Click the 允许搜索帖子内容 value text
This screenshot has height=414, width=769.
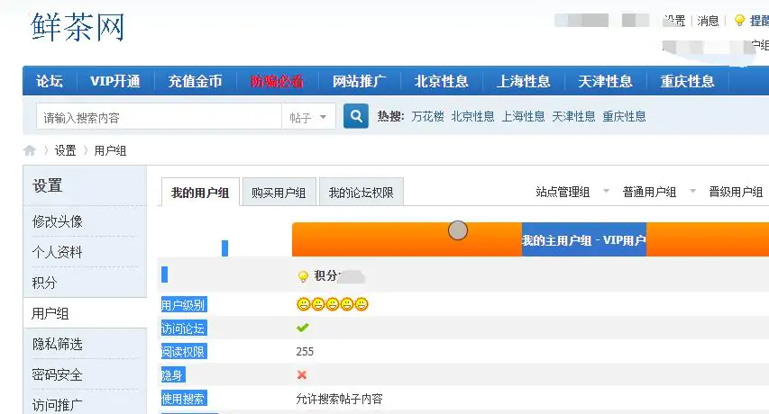pyautogui.click(x=339, y=399)
